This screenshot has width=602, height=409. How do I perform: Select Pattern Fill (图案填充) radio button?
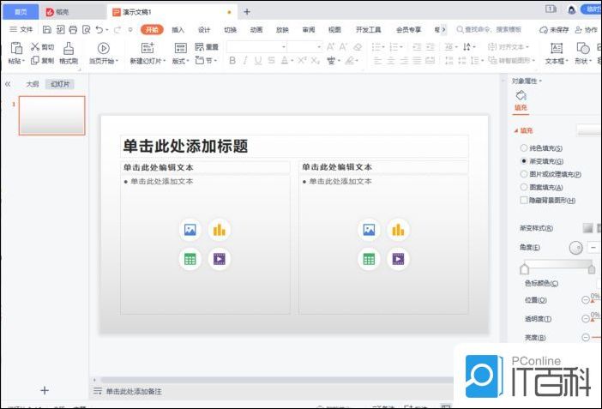(x=524, y=187)
